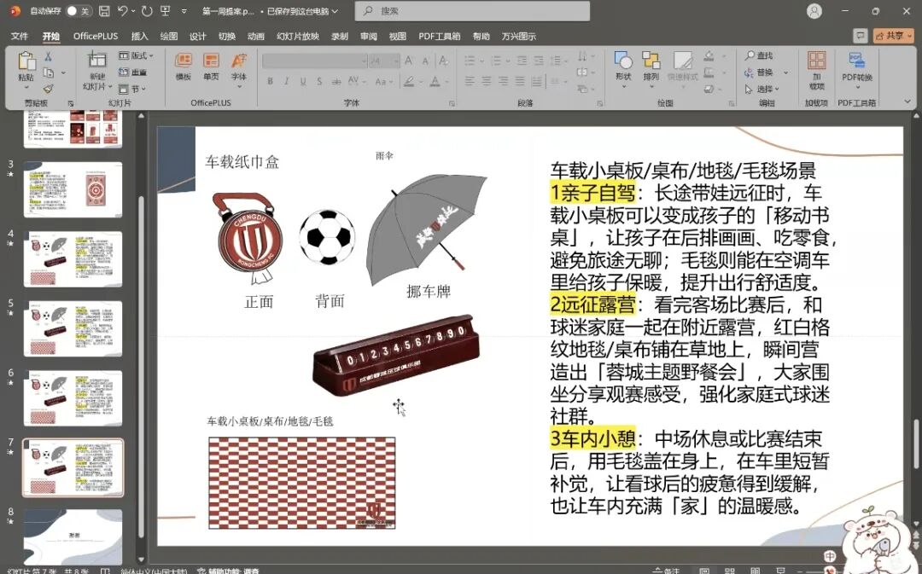Switch to the 幻灯片放映 slide show tab

click(x=297, y=37)
